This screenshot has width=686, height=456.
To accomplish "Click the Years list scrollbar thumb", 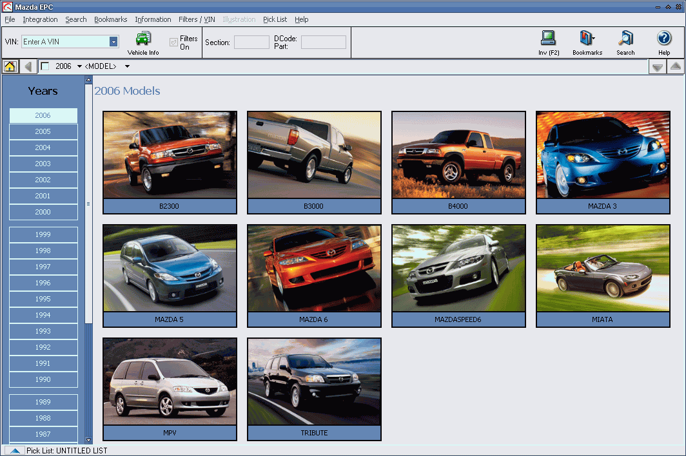I will [88, 204].
